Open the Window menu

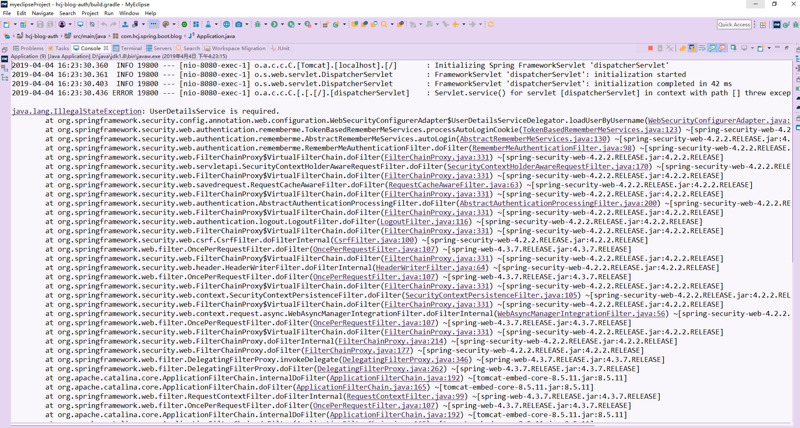coord(129,13)
